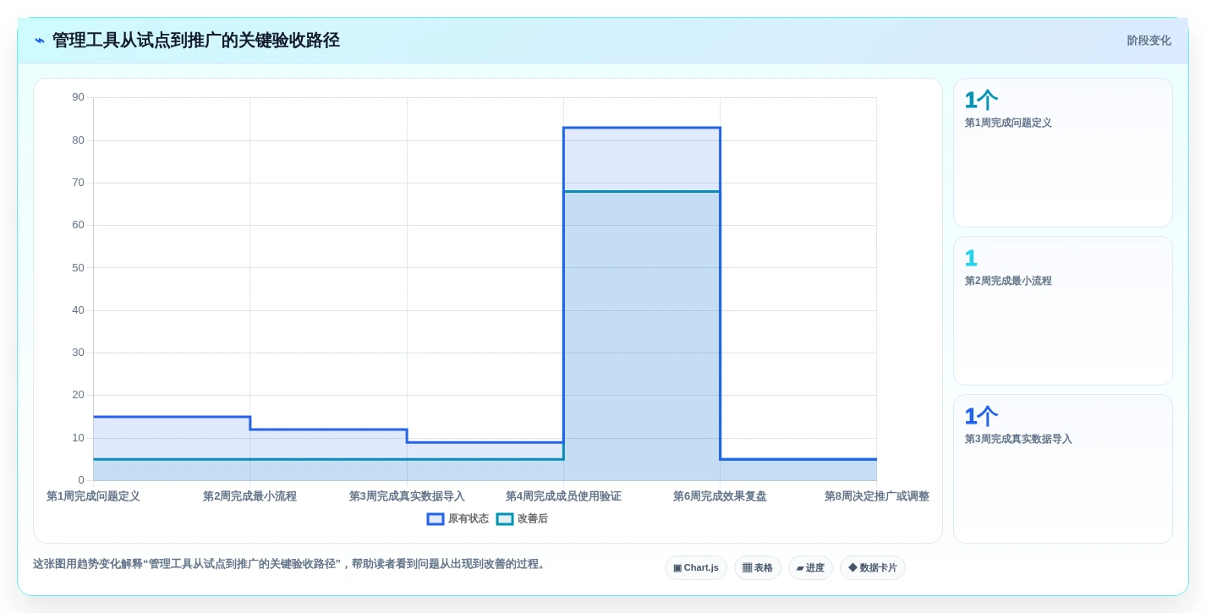Click the 阶段变化 label in header

(x=1148, y=41)
